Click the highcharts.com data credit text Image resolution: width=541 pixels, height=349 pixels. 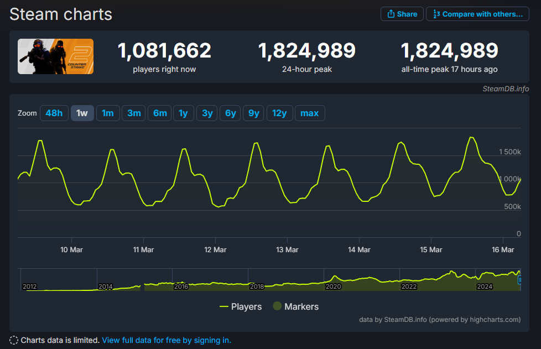click(x=440, y=320)
